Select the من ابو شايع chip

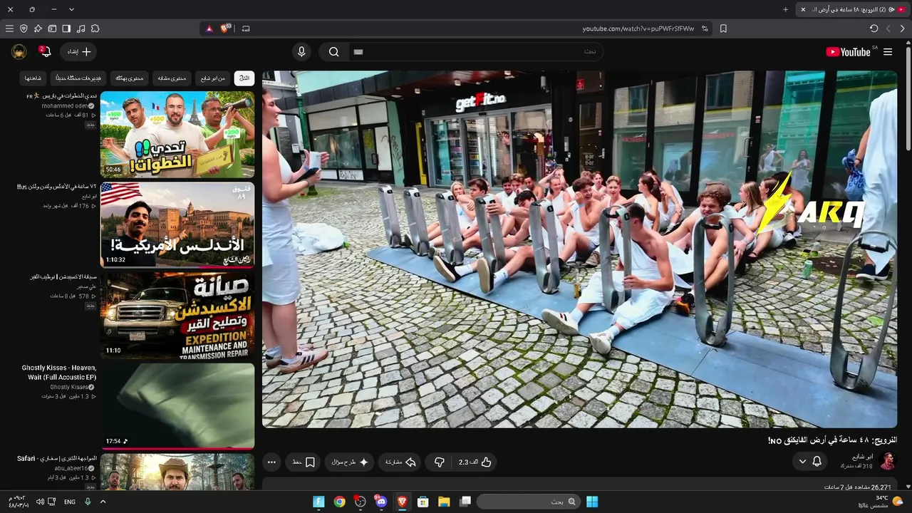[x=212, y=78]
